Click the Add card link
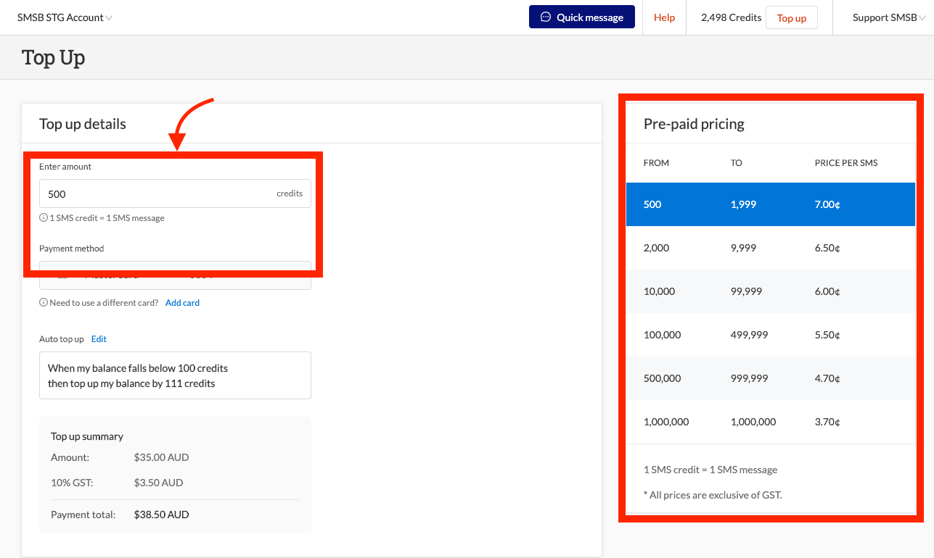 click(182, 302)
